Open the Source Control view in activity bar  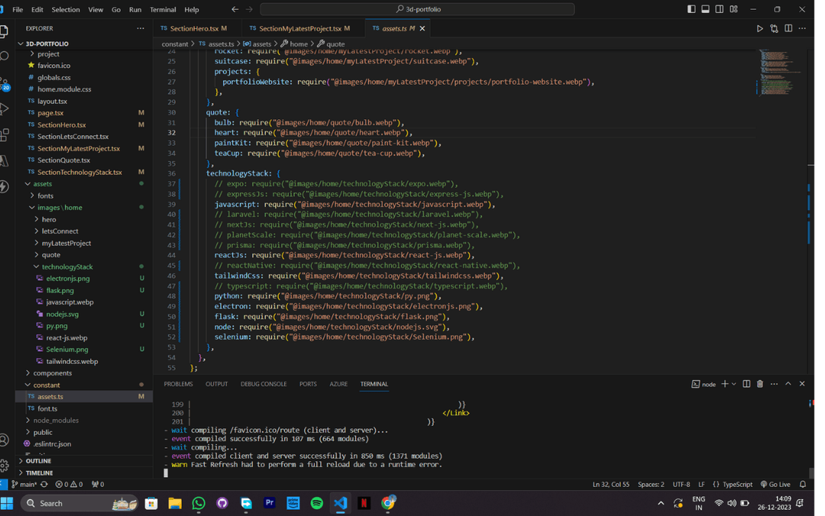coord(4,83)
